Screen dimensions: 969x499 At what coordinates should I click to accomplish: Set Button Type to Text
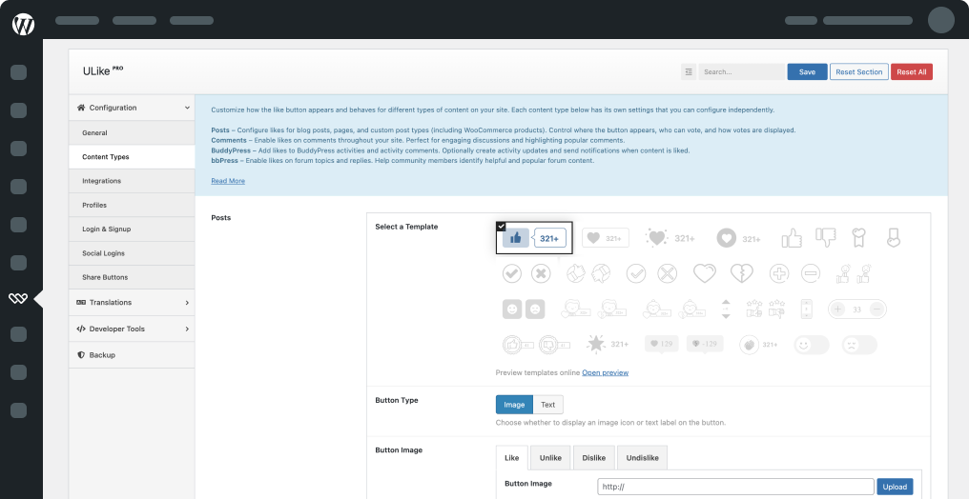[548, 405]
